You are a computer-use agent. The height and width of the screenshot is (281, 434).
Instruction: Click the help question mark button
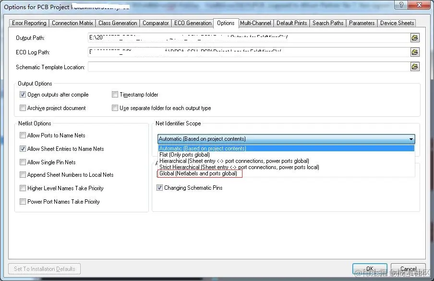[x=402, y=5]
